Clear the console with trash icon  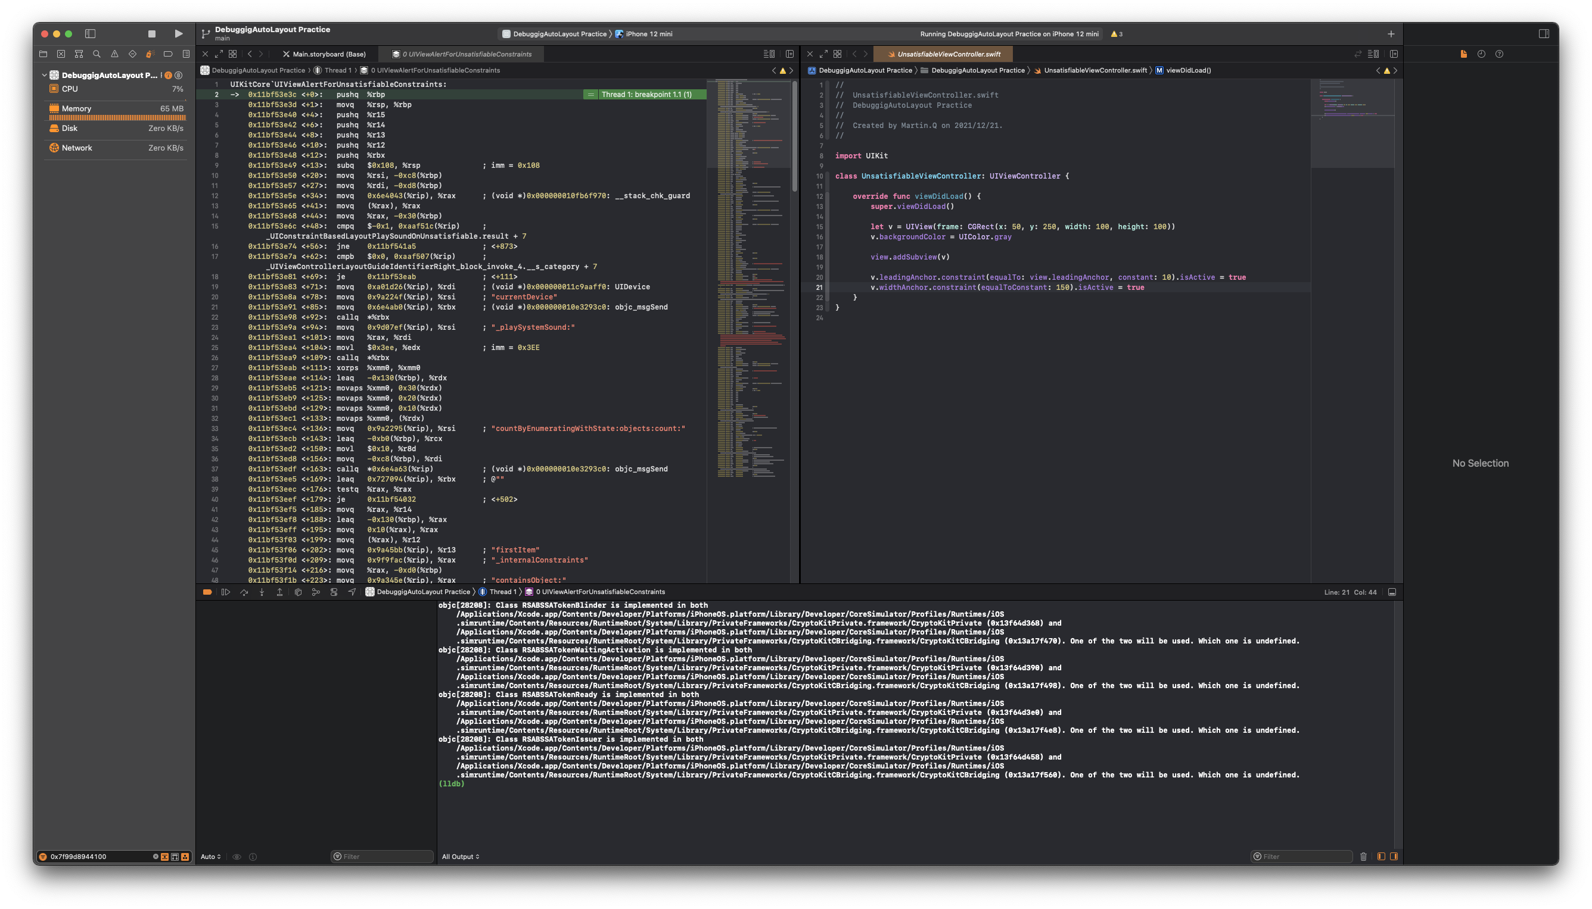click(1363, 857)
